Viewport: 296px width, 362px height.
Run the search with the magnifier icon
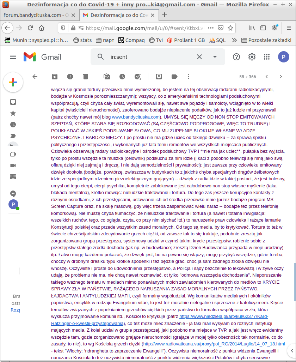pos(100,57)
